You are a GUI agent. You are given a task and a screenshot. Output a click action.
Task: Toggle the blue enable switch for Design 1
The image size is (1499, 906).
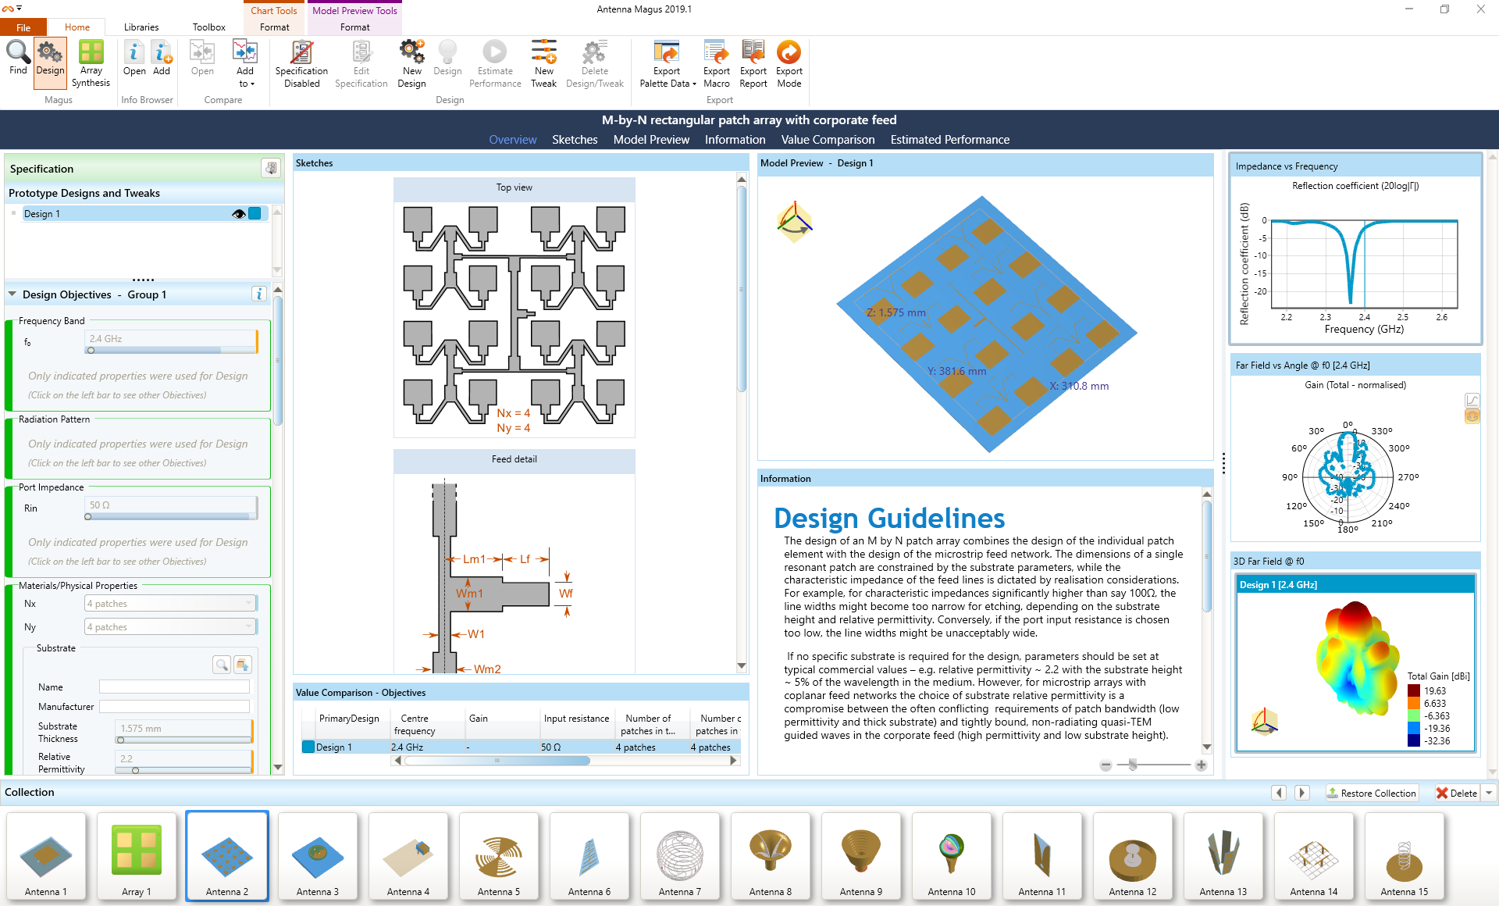pyautogui.click(x=257, y=213)
